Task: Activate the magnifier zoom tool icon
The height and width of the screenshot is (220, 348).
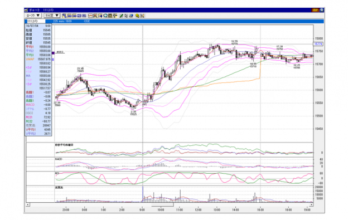Action: point(105,16)
